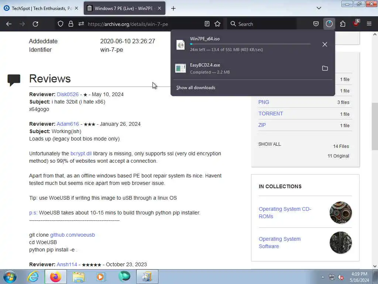
Task: Open reviewer Adam616 profile
Action: point(68,124)
